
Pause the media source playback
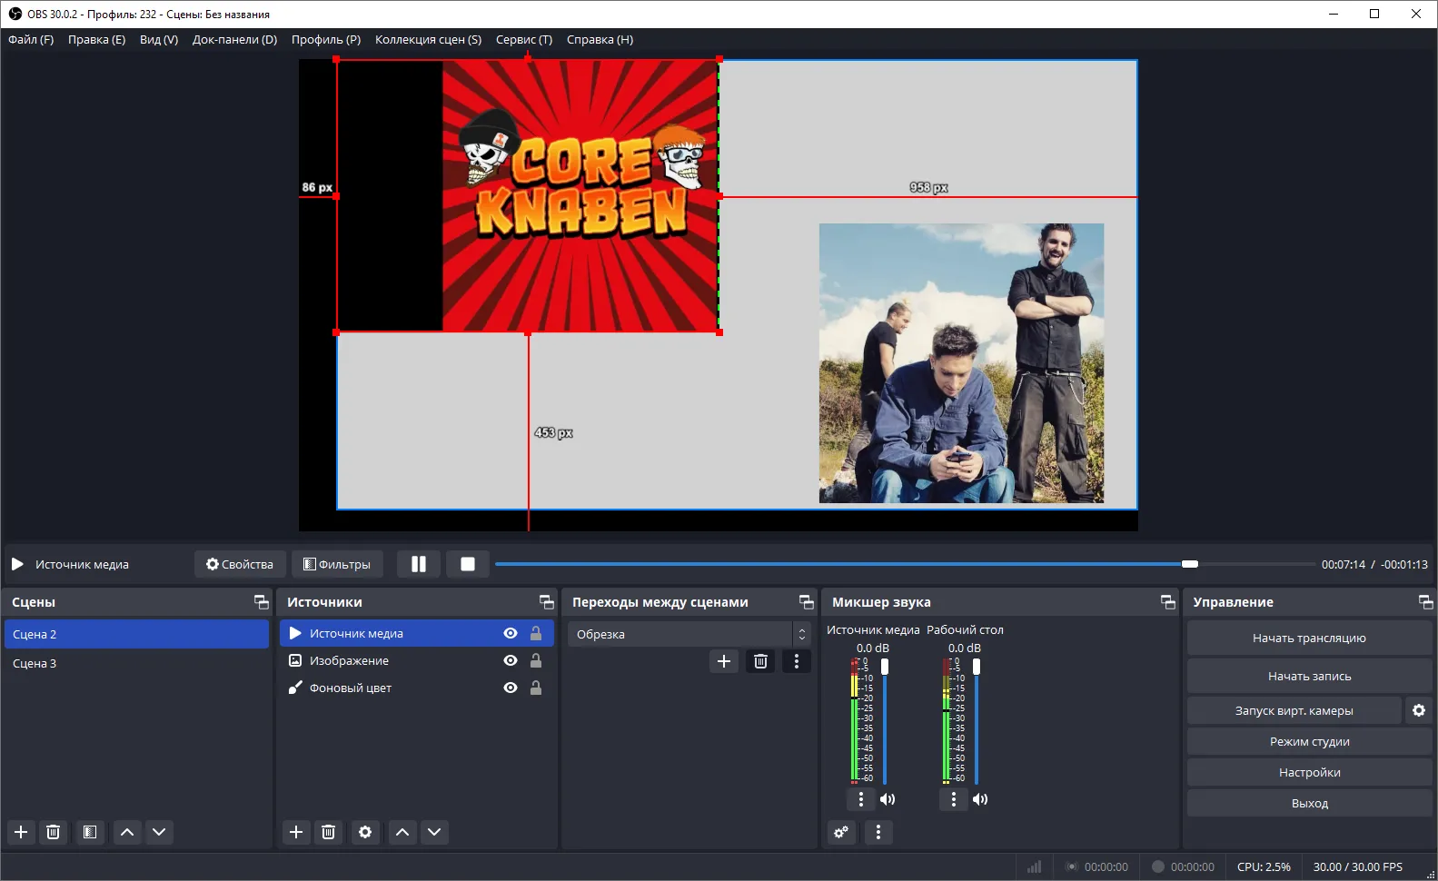419,564
